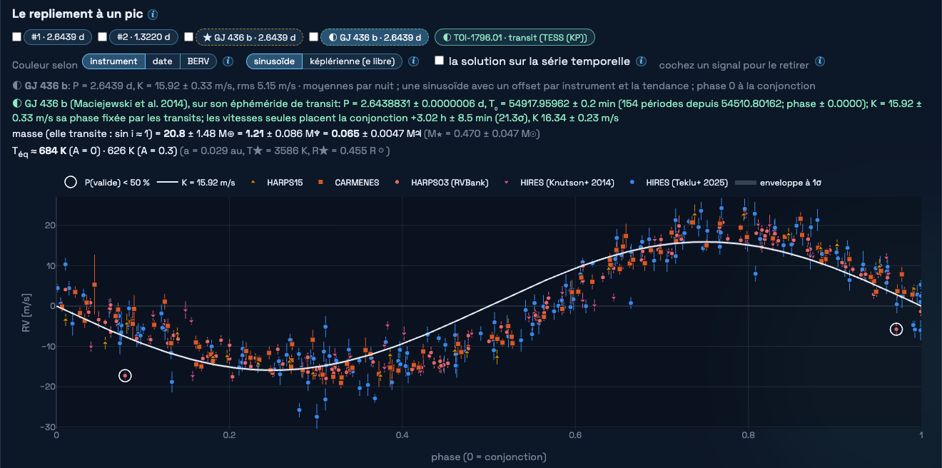Toggle the 'K = 15.92 m/s' legend curve
This screenshot has width=942, height=468.
pyautogui.click(x=195, y=183)
